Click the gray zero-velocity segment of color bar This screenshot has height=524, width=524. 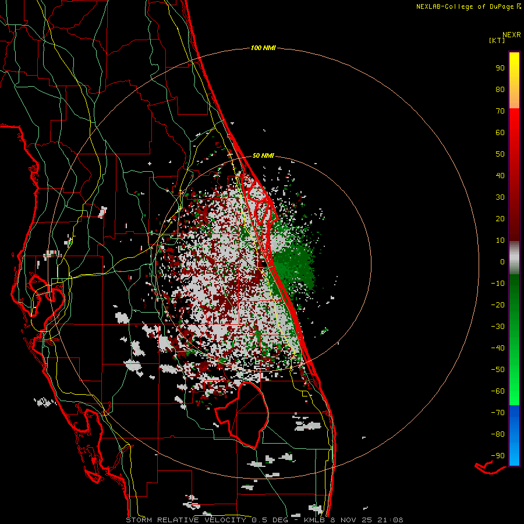[x=514, y=258]
